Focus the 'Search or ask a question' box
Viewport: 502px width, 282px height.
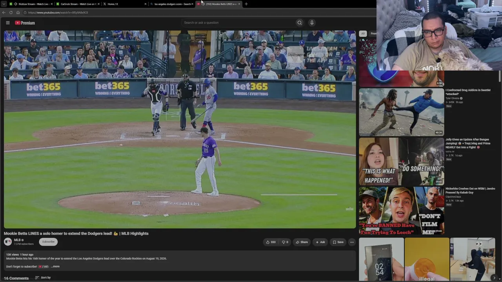click(238, 23)
